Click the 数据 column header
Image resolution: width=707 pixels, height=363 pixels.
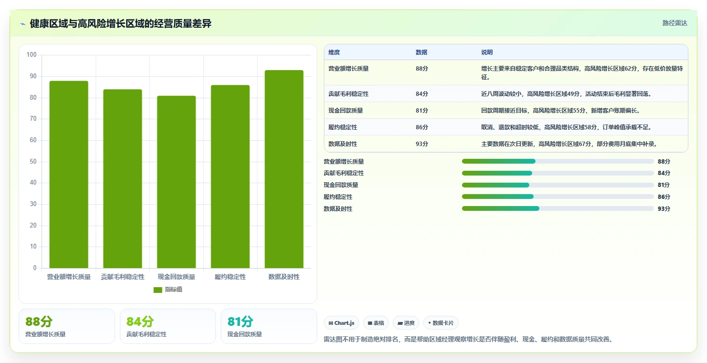pos(421,52)
